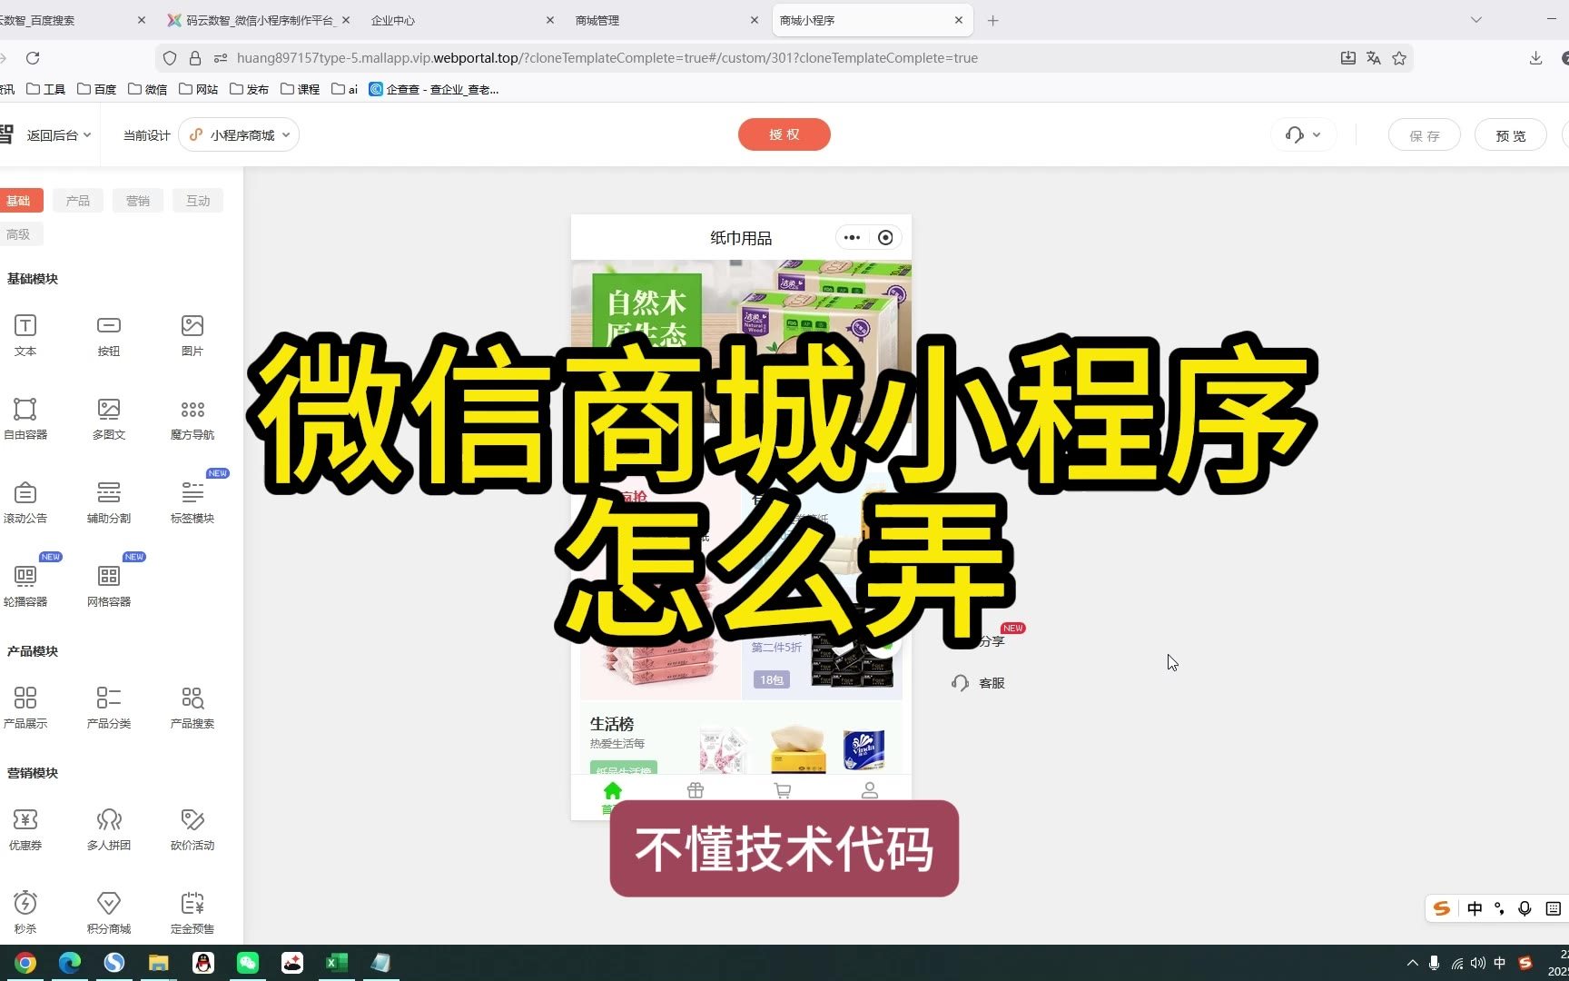Click the 保存 save button

tap(1425, 135)
